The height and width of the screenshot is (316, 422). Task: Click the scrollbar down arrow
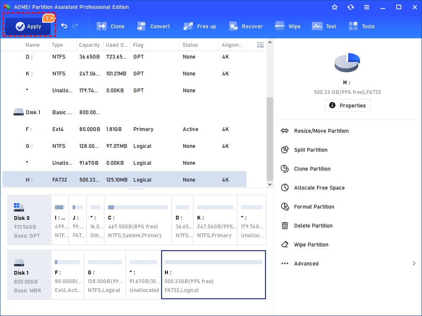pyautogui.click(x=270, y=185)
